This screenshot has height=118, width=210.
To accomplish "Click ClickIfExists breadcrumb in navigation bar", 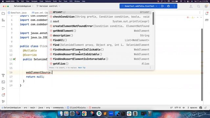I will [76, 108].
